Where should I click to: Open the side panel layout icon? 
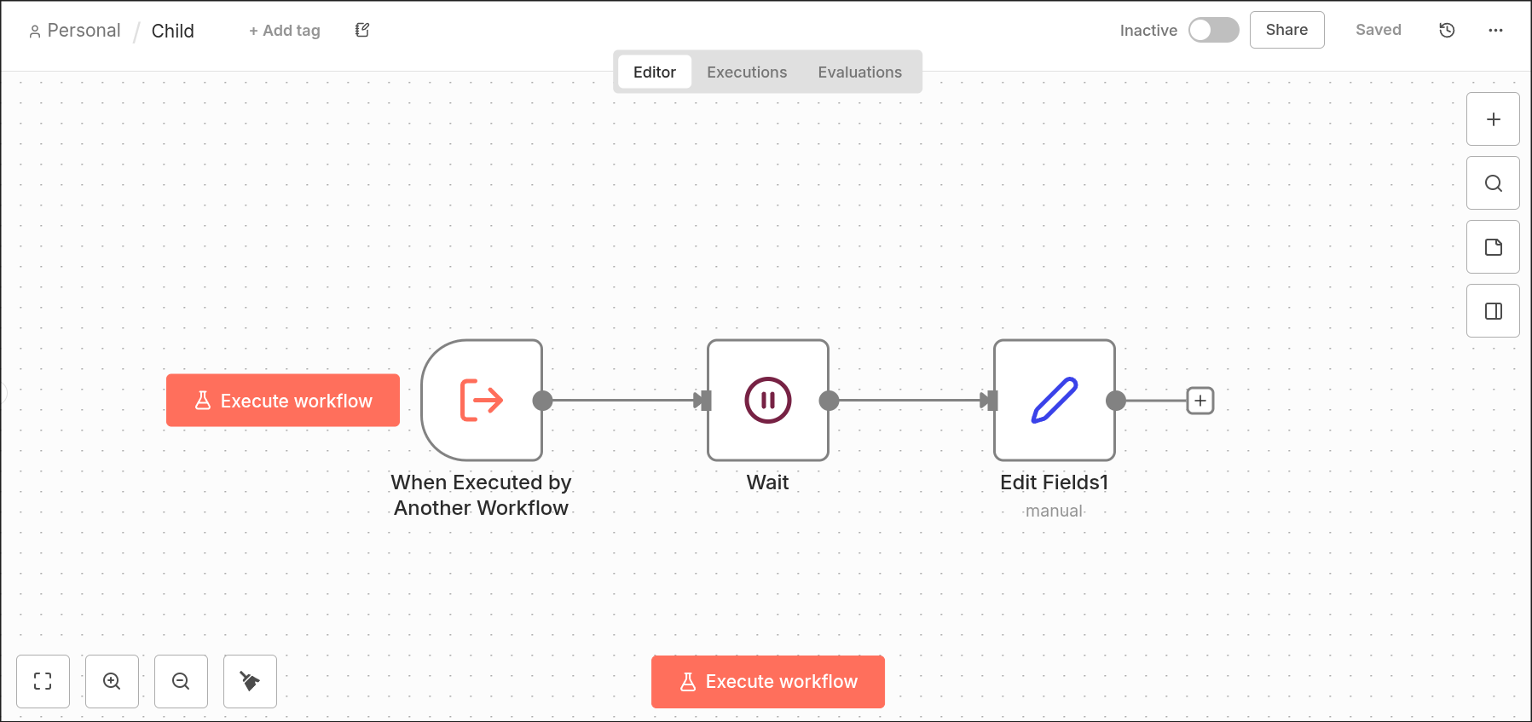(1493, 311)
